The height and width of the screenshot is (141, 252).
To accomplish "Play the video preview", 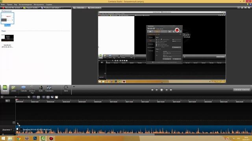I will pyautogui.click(x=161, y=90).
